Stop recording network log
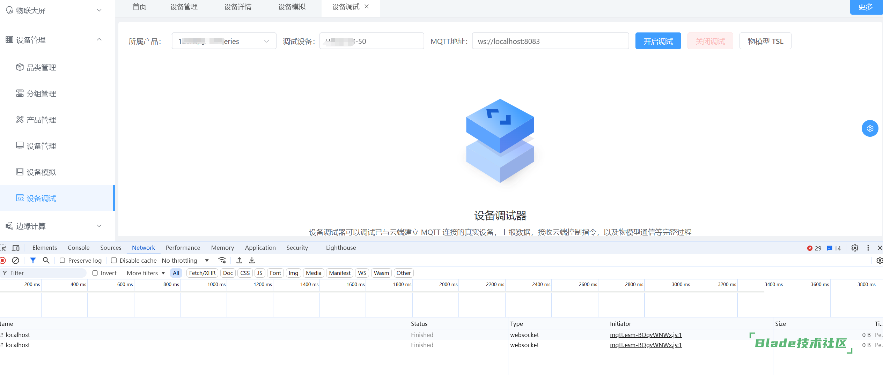This screenshot has width=883, height=375. (3, 260)
